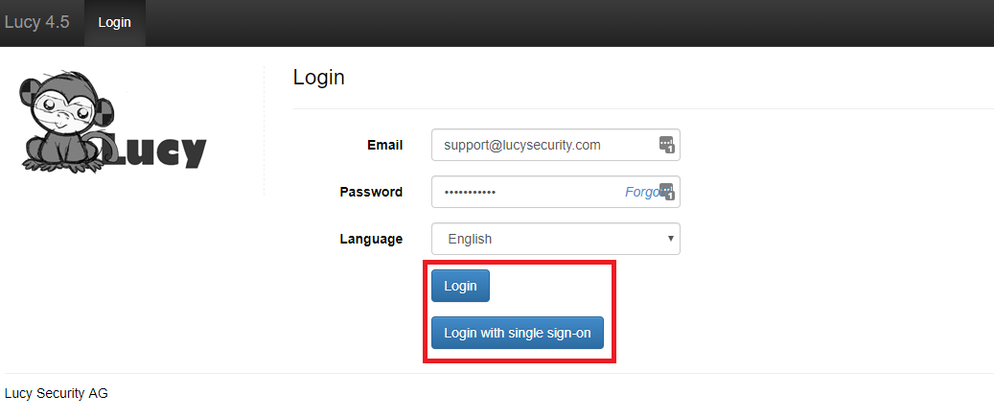Select the Language combo box showing English
Image resolution: width=994 pixels, height=418 pixels.
[x=556, y=239]
